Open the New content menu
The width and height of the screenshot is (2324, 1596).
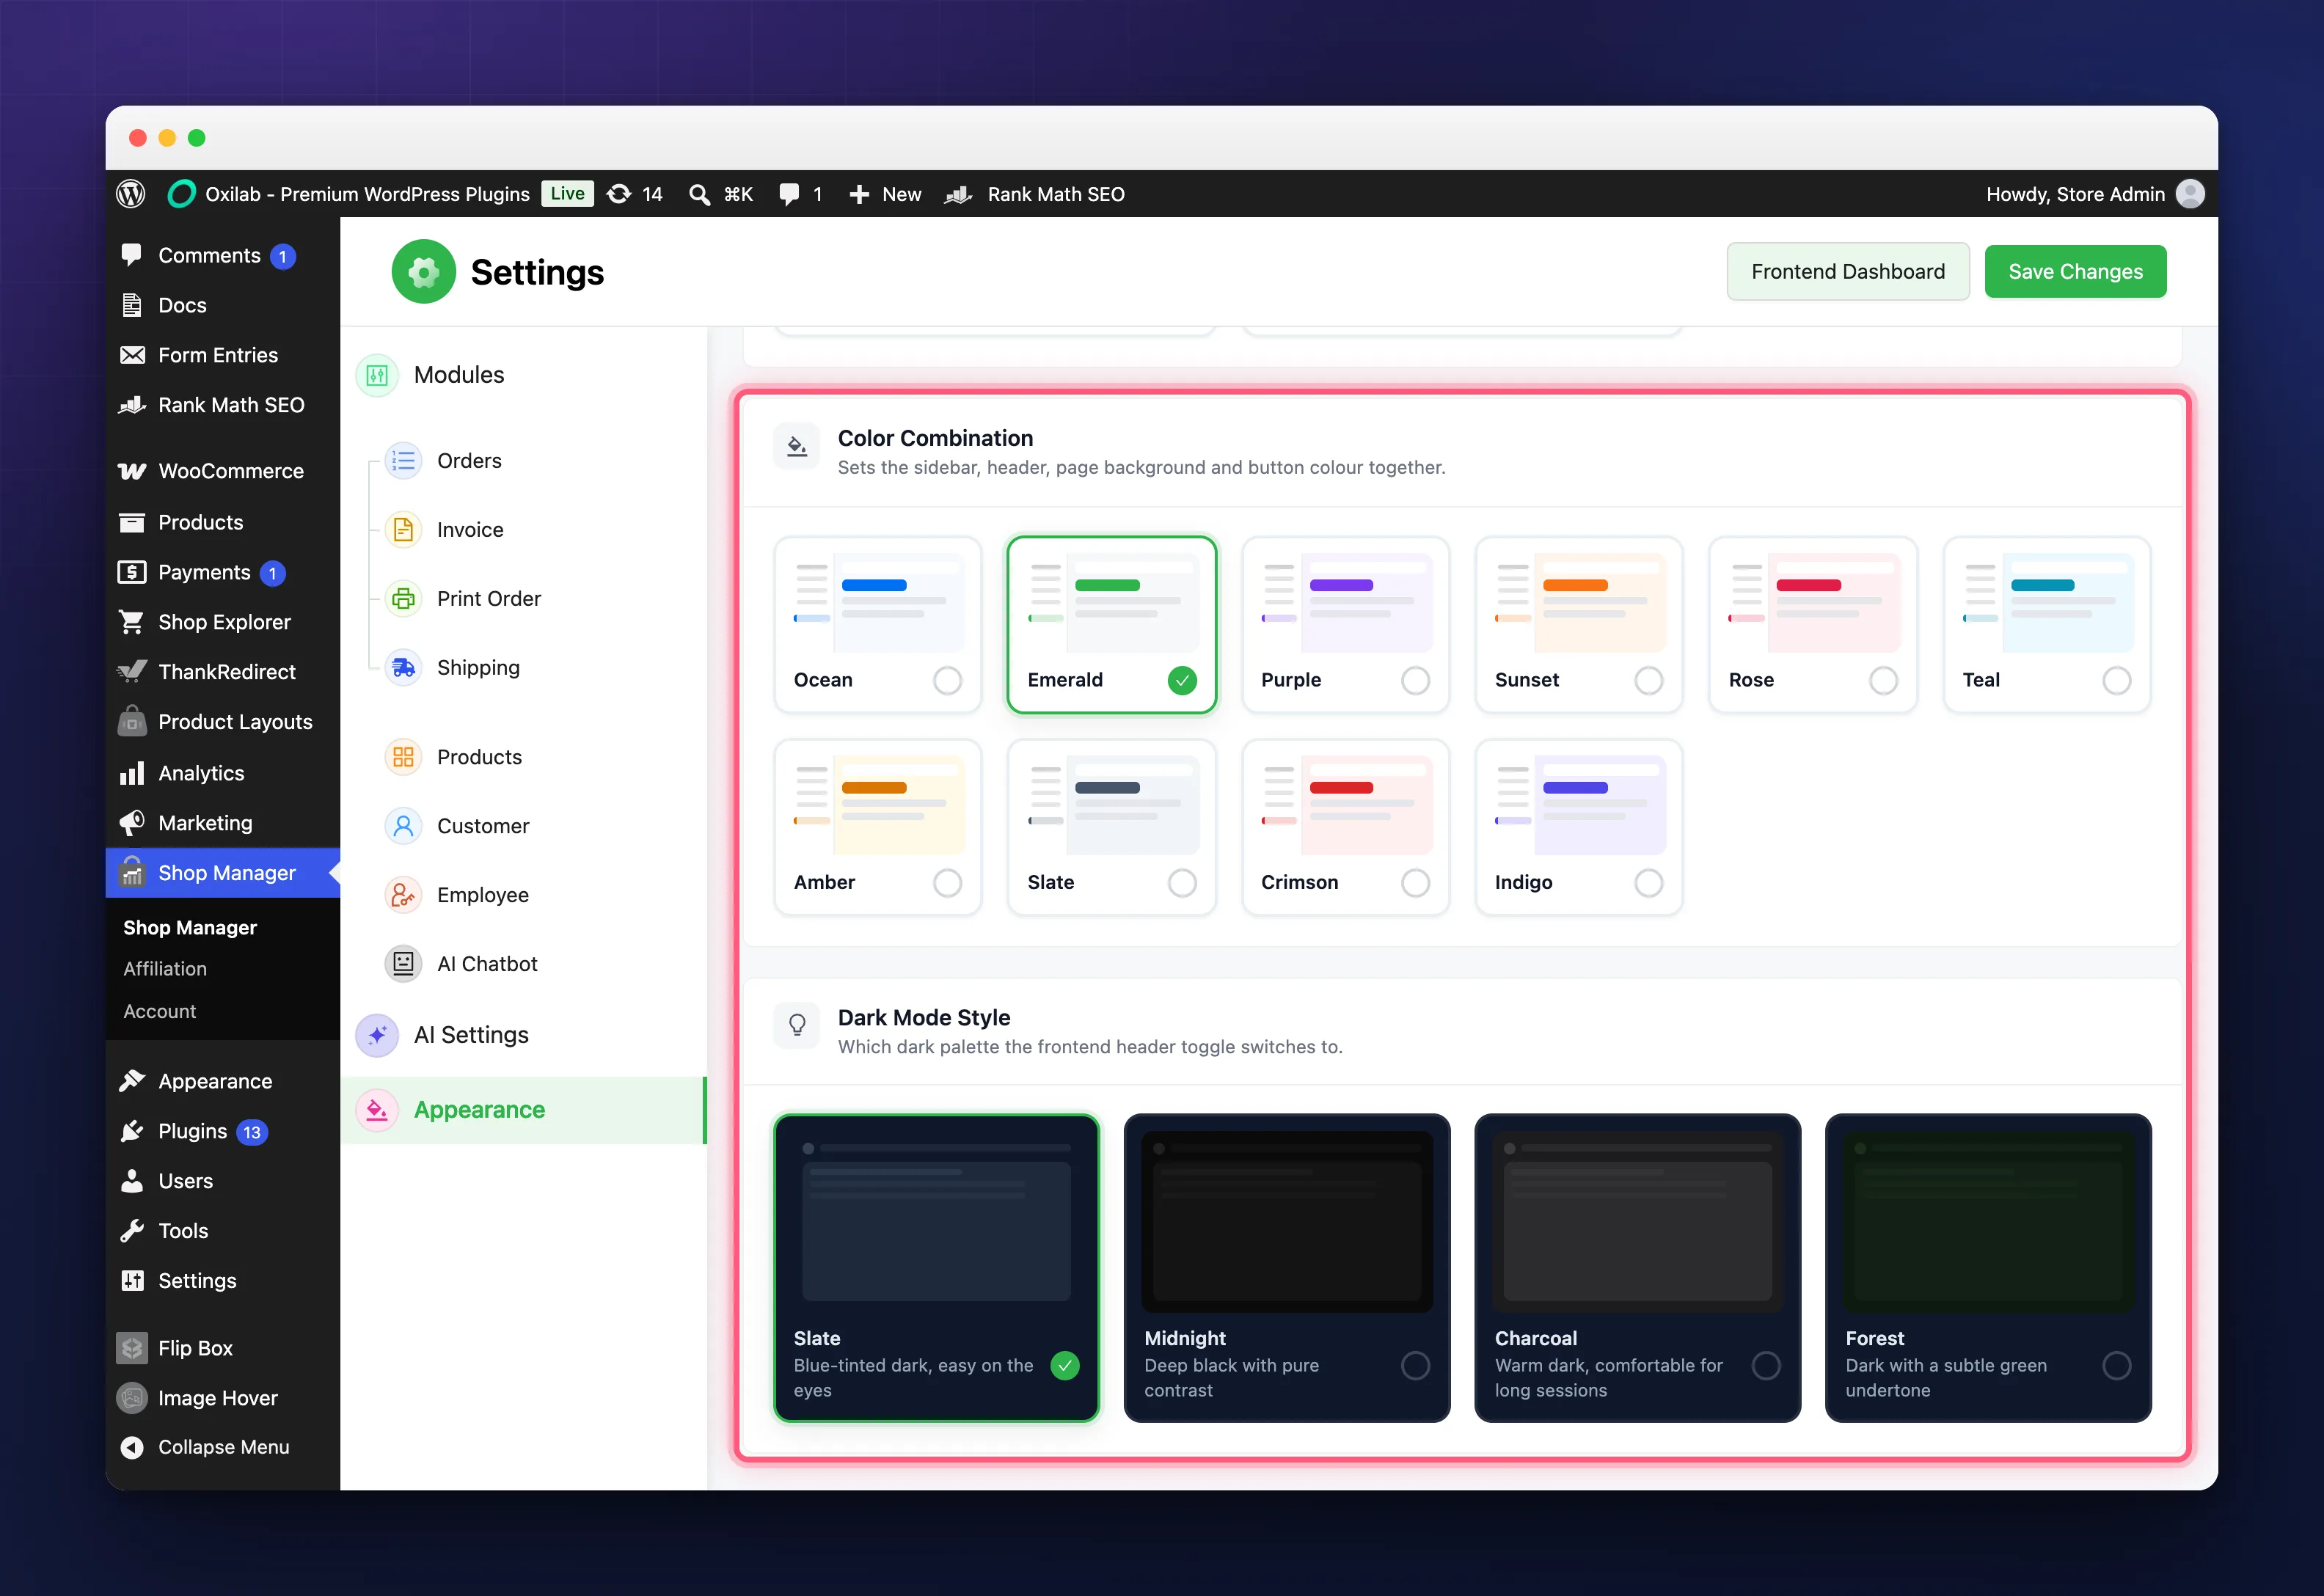tap(885, 194)
